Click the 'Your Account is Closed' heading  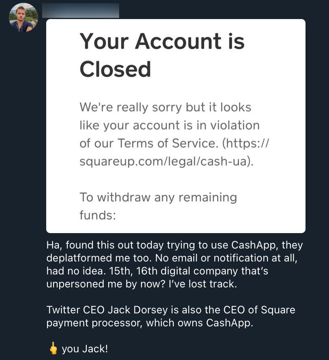click(x=162, y=54)
